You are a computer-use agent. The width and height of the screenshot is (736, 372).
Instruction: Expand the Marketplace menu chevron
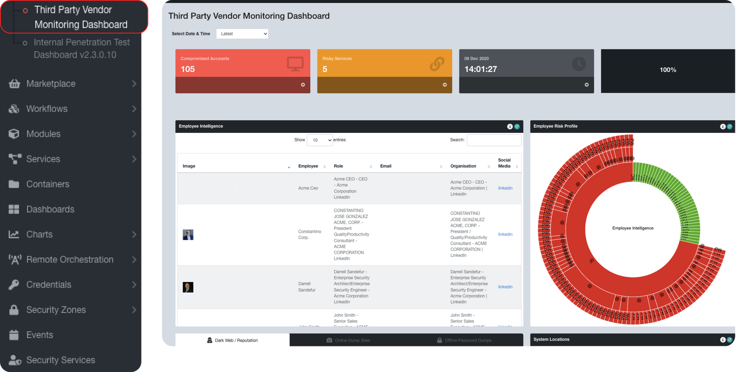coord(134,84)
